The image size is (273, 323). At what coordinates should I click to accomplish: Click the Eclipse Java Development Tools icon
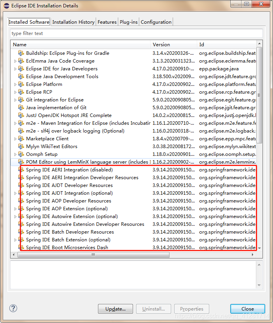tap(21, 77)
